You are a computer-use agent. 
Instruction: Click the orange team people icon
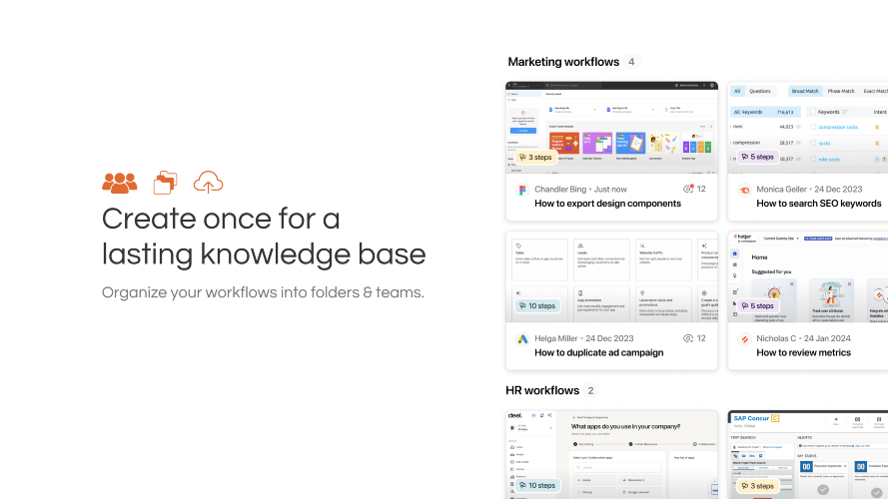tap(120, 183)
